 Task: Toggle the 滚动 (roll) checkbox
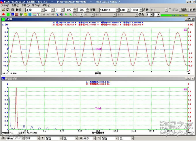click(x=169, y=10)
